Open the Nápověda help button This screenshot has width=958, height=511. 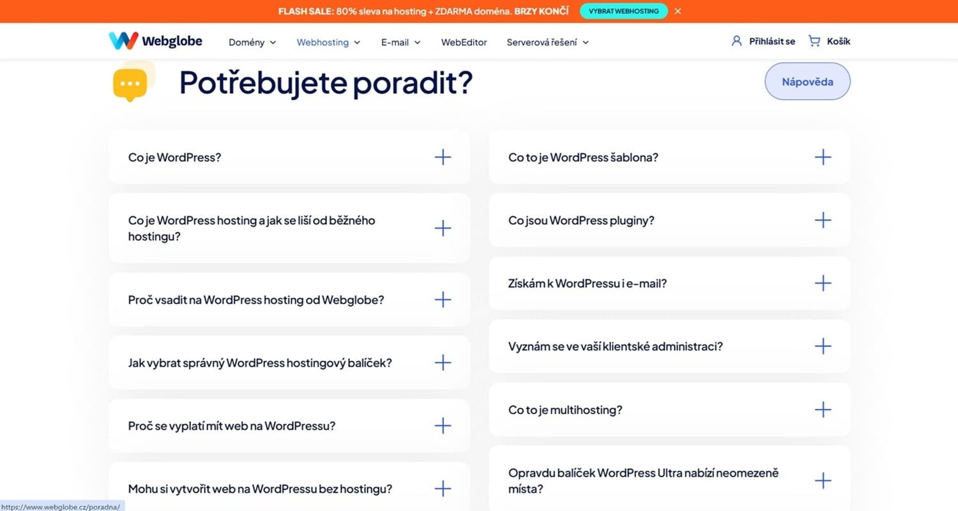click(807, 82)
